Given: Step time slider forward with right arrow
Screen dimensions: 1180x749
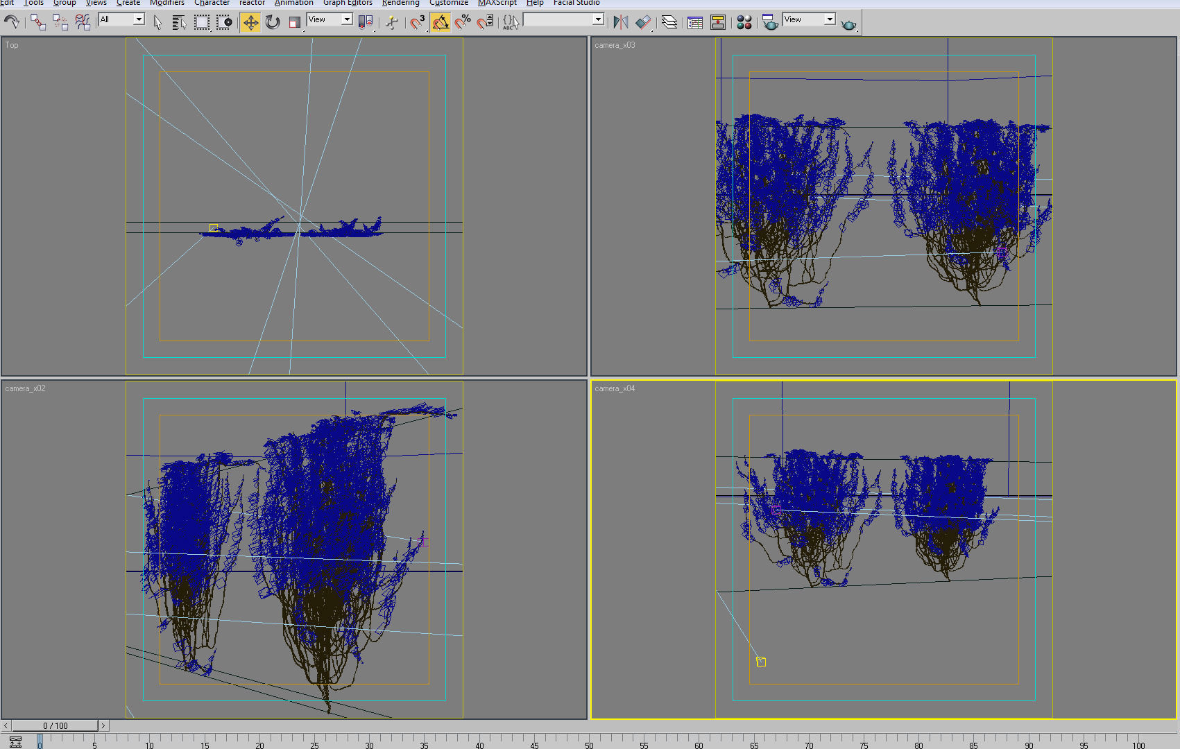Looking at the screenshot, I should (x=103, y=725).
